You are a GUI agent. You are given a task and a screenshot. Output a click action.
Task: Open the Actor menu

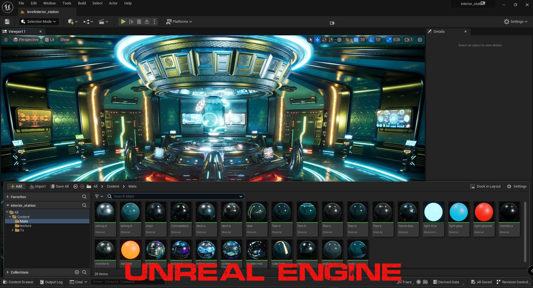pyautogui.click(x=113, y=3)
